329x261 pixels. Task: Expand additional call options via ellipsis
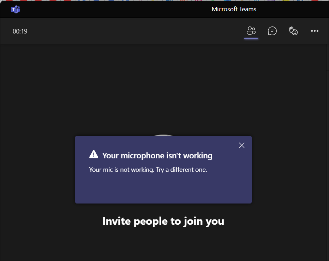click(x=315, y=31)
